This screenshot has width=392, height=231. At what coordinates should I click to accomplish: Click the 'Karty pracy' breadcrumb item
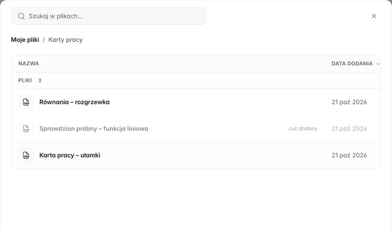click(x=66, y=40)
